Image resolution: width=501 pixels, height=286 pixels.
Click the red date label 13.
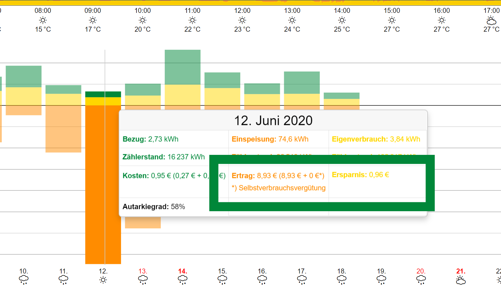[x=142, y=271]
